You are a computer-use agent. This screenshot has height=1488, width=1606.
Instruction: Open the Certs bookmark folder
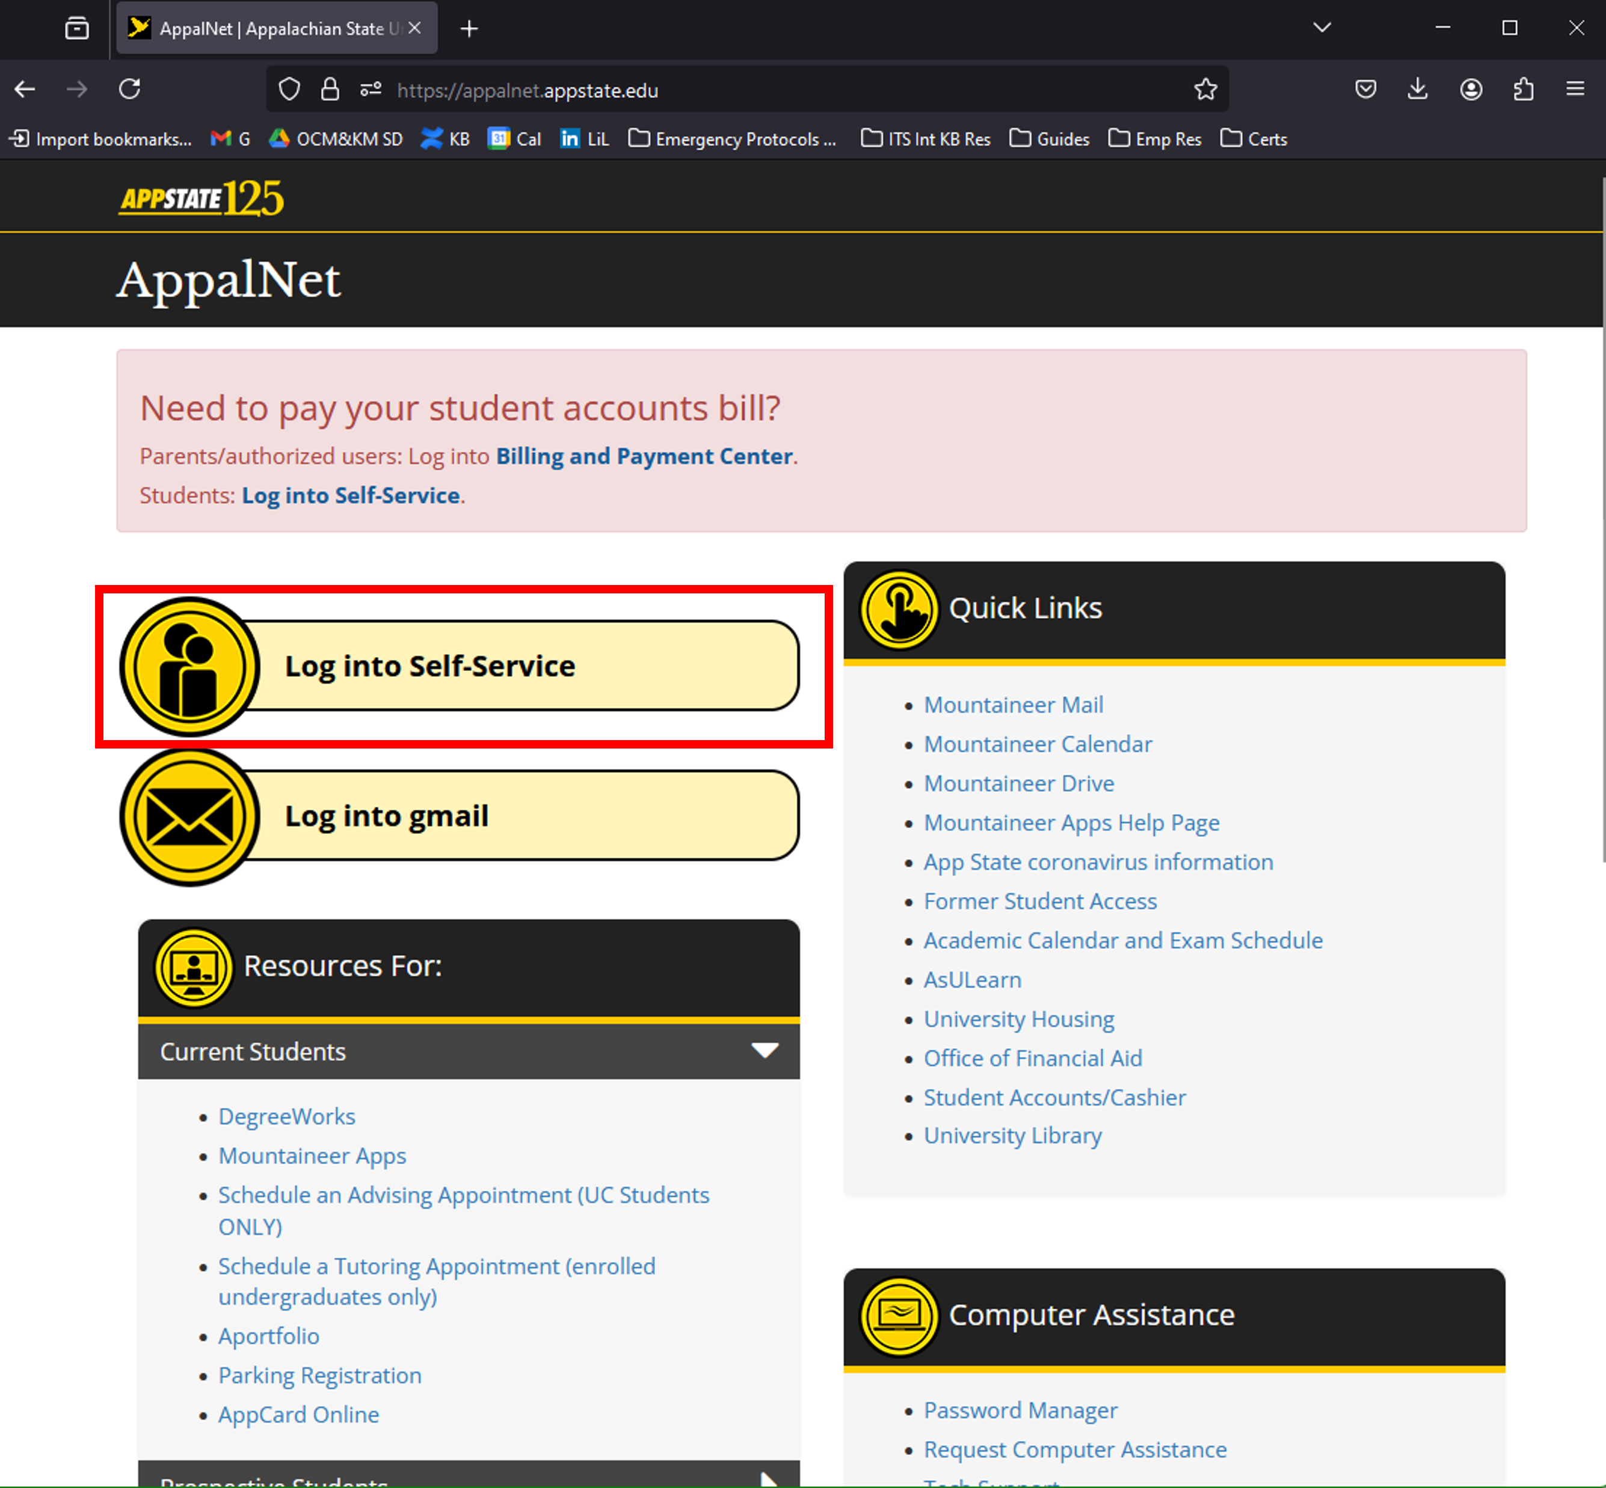coord(1254,139)
